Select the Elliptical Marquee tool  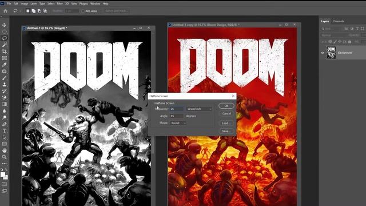click(x=4, y=31)
